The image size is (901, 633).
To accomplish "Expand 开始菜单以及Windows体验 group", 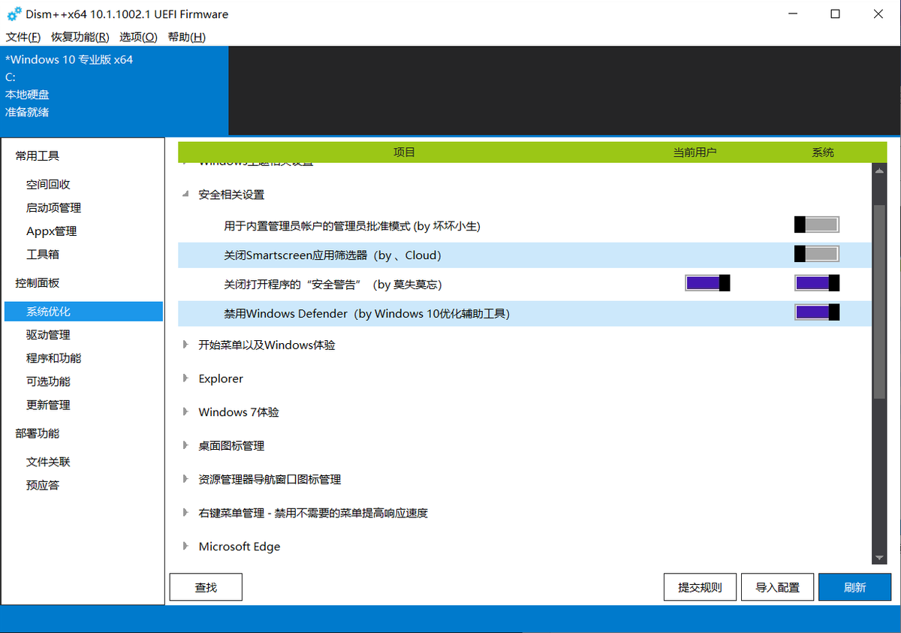I will (x=185, y=345).
